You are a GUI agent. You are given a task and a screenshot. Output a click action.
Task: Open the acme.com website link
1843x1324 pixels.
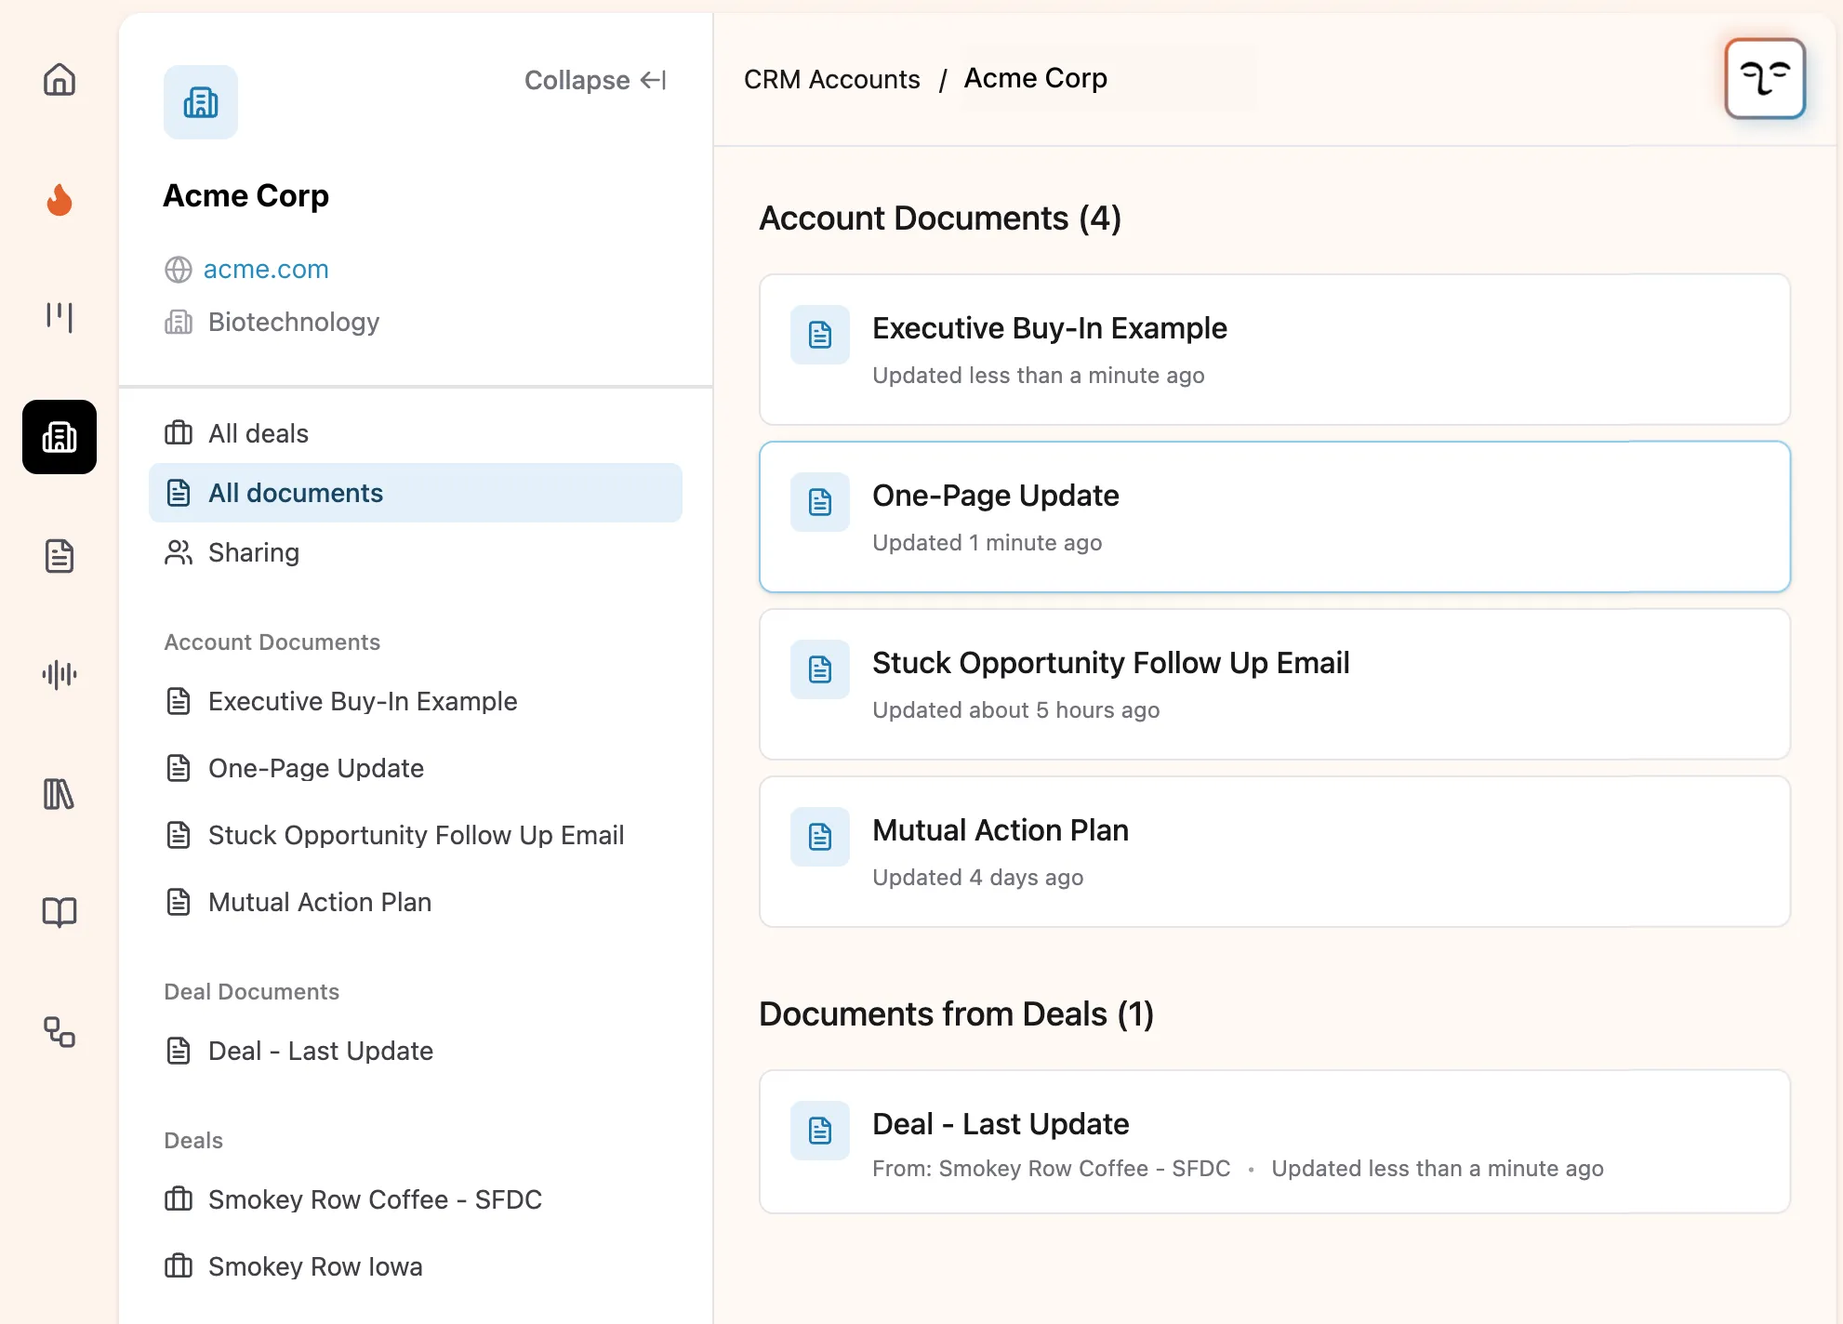267,269
